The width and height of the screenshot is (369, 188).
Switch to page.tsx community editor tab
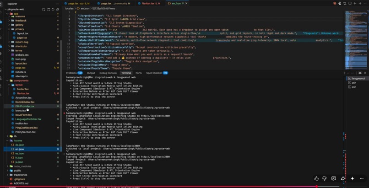tap(115, 4)
